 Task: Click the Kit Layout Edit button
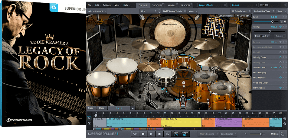point(243,16)
